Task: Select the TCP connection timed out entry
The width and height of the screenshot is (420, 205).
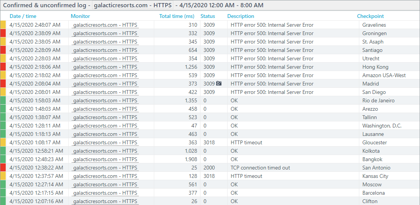Action: [x=260, y=168]
